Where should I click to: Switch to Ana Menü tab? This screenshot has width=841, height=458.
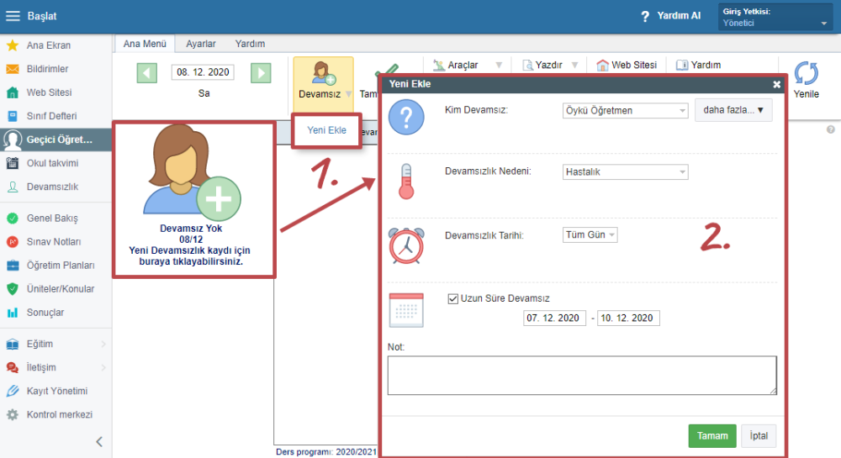coord(145,44)
